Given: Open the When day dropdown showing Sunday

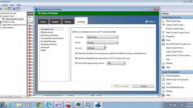Looking at the screenshot, I should pyautogui.click(x=103, y=43).
